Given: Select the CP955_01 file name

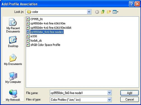Looking at the screenshot, I should click(37, 19).
